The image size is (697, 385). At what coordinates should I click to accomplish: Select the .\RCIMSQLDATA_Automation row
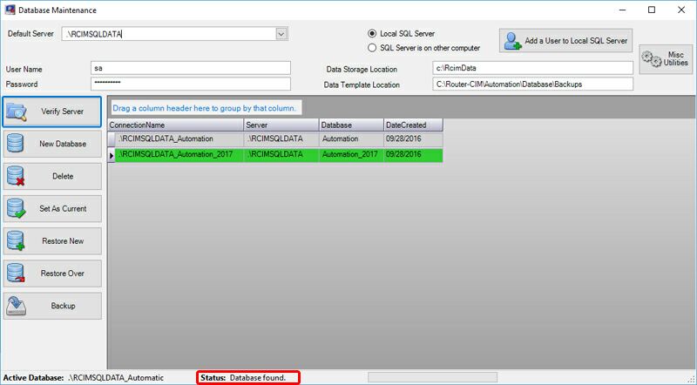pyautogui.click(x=174, y=139)
